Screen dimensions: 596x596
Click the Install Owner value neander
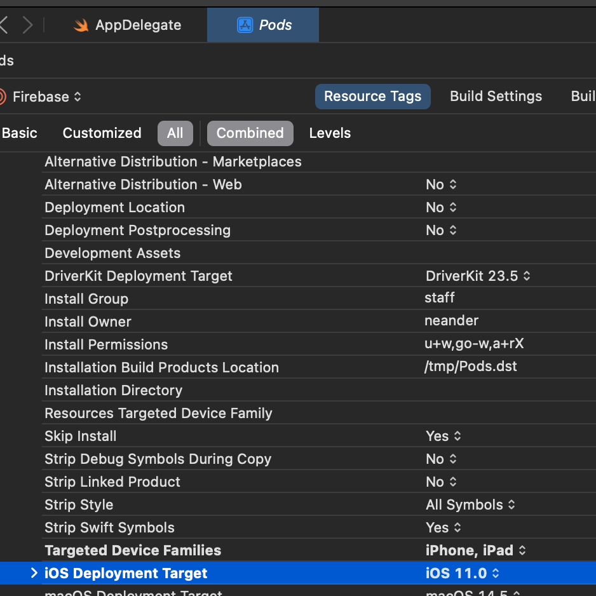[x=451, y=320]
